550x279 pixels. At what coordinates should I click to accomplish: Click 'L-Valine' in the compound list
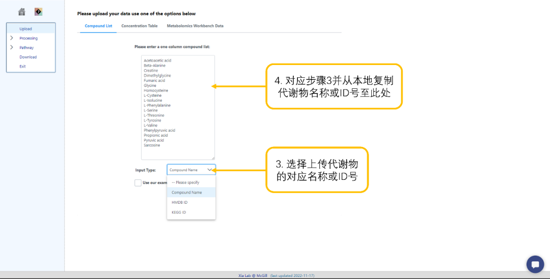(150, 126)
